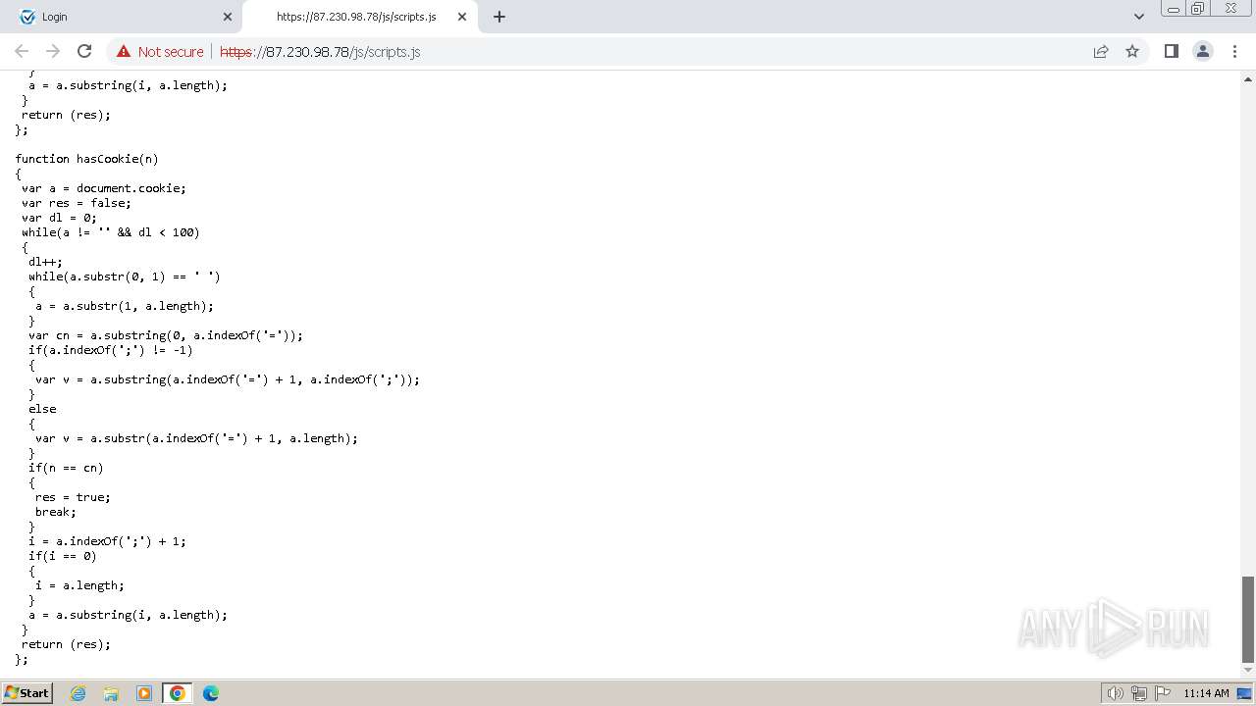Image resolution: width=1256 pixels, height=706 pixels.
Task: Click 'var a = document.cookie;' line
Action: [x=104, y=188]
